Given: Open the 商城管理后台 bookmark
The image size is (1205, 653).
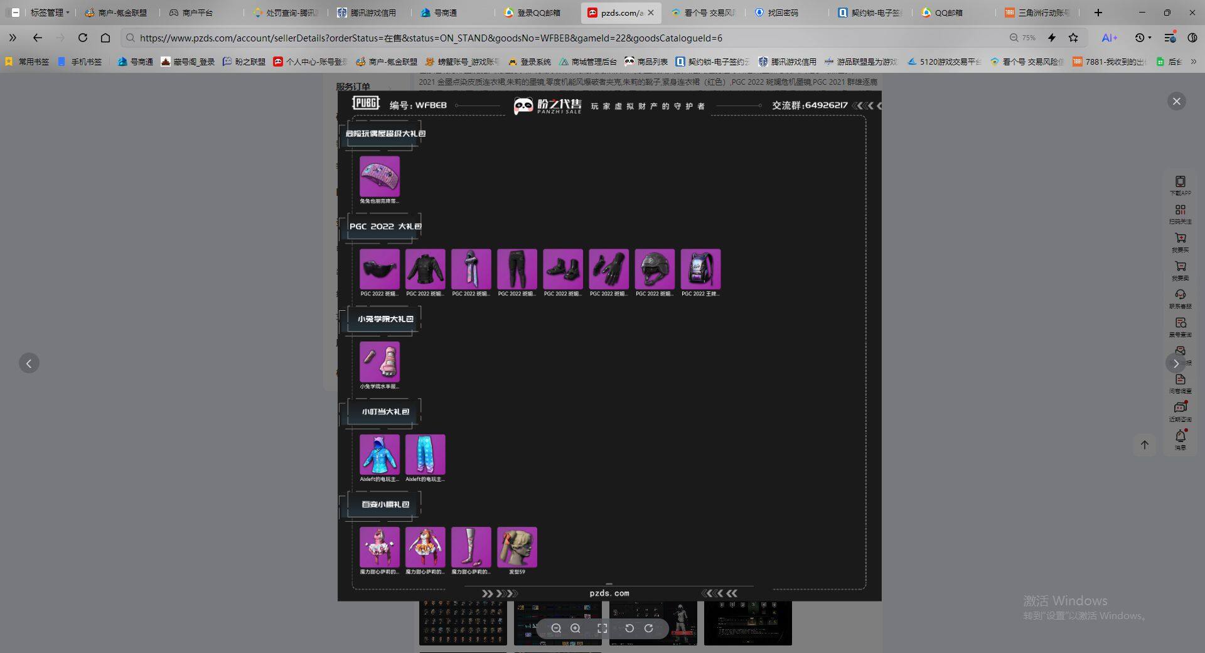Looking at the screenshot, I should 587,62.
